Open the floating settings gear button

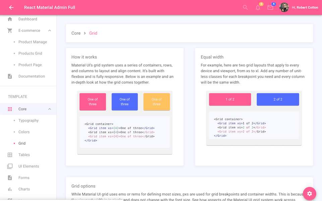pyautogui.click(x=309, y=194)
